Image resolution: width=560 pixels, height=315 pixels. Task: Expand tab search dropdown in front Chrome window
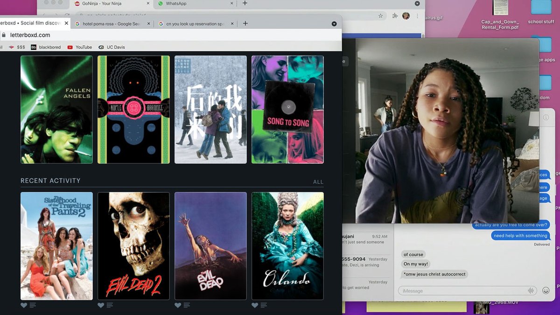pos(334,24)
